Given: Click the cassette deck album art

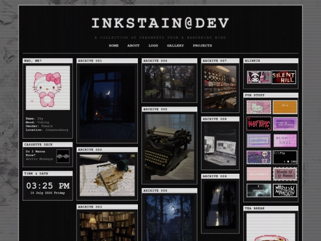Looking at the screenshot, I should point(63,156).
